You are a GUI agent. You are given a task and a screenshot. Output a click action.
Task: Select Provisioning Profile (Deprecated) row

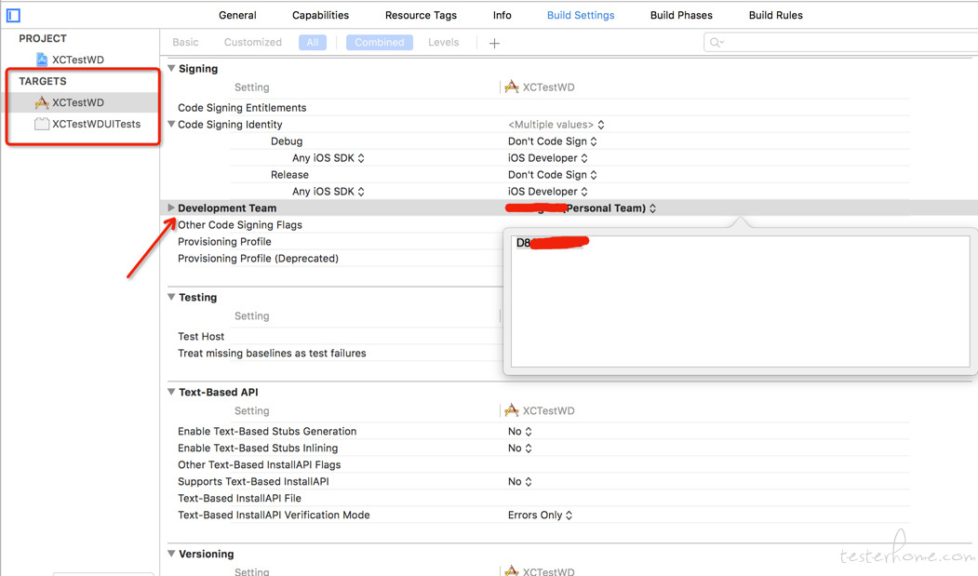point(258,259)
